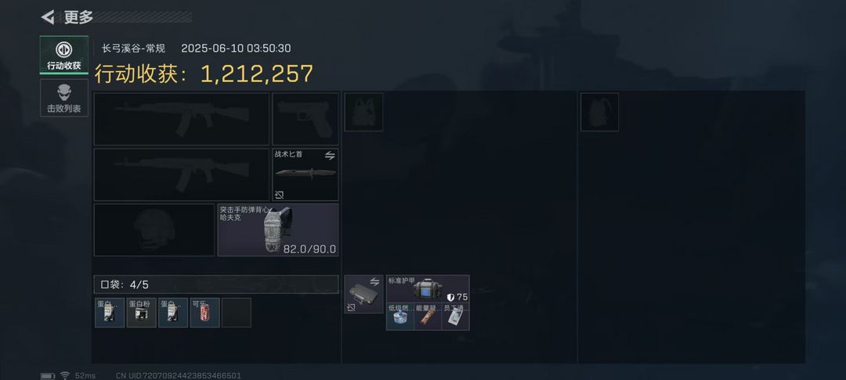Viewport: 846px width, 380px height.
Task: Select the 战术匕首 knife item
Action: point(305,175)
